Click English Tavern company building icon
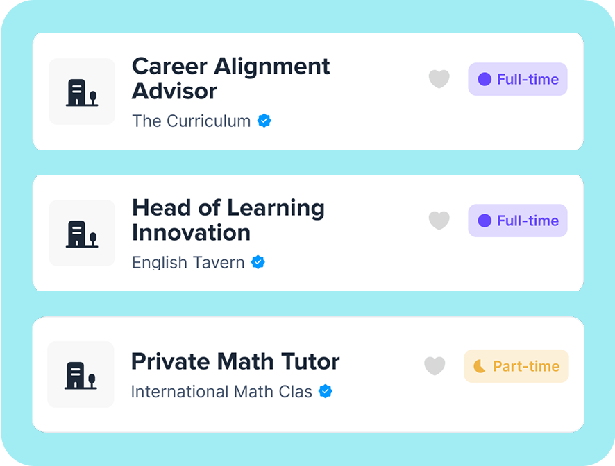 tap(82, 233)
